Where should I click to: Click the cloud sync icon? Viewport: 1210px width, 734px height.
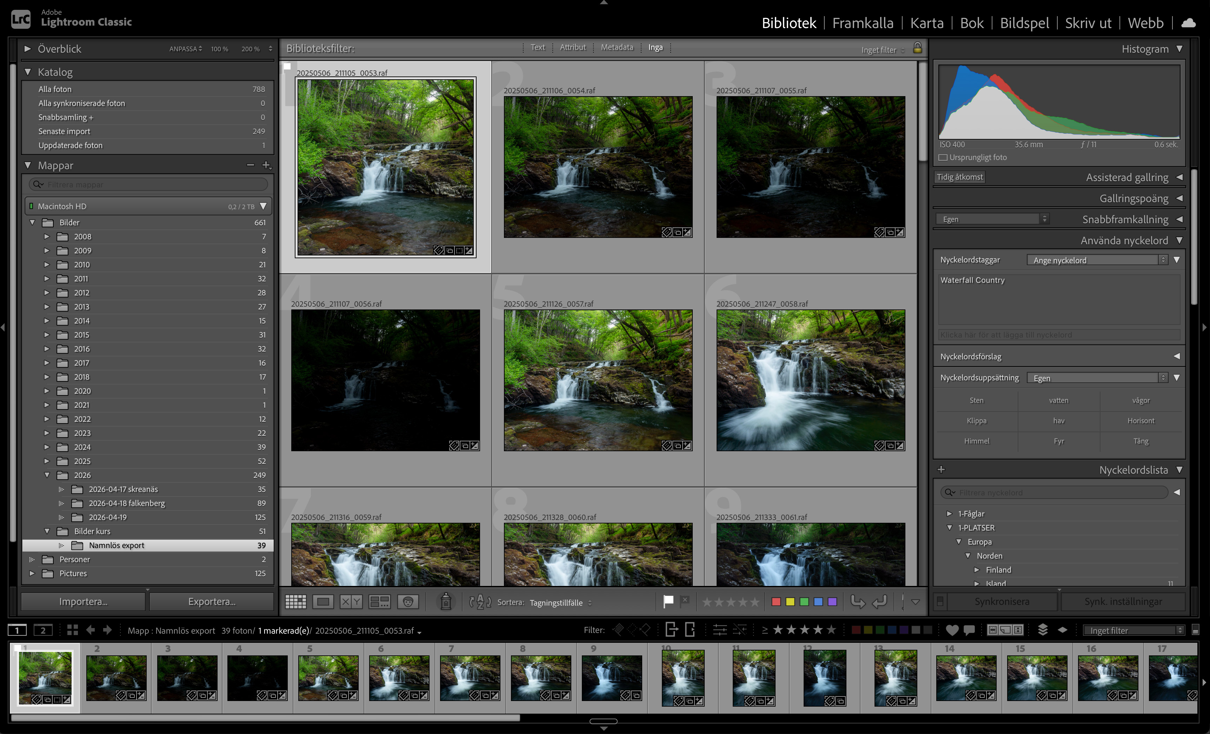pyautogui.click(x=1188, y=22)
